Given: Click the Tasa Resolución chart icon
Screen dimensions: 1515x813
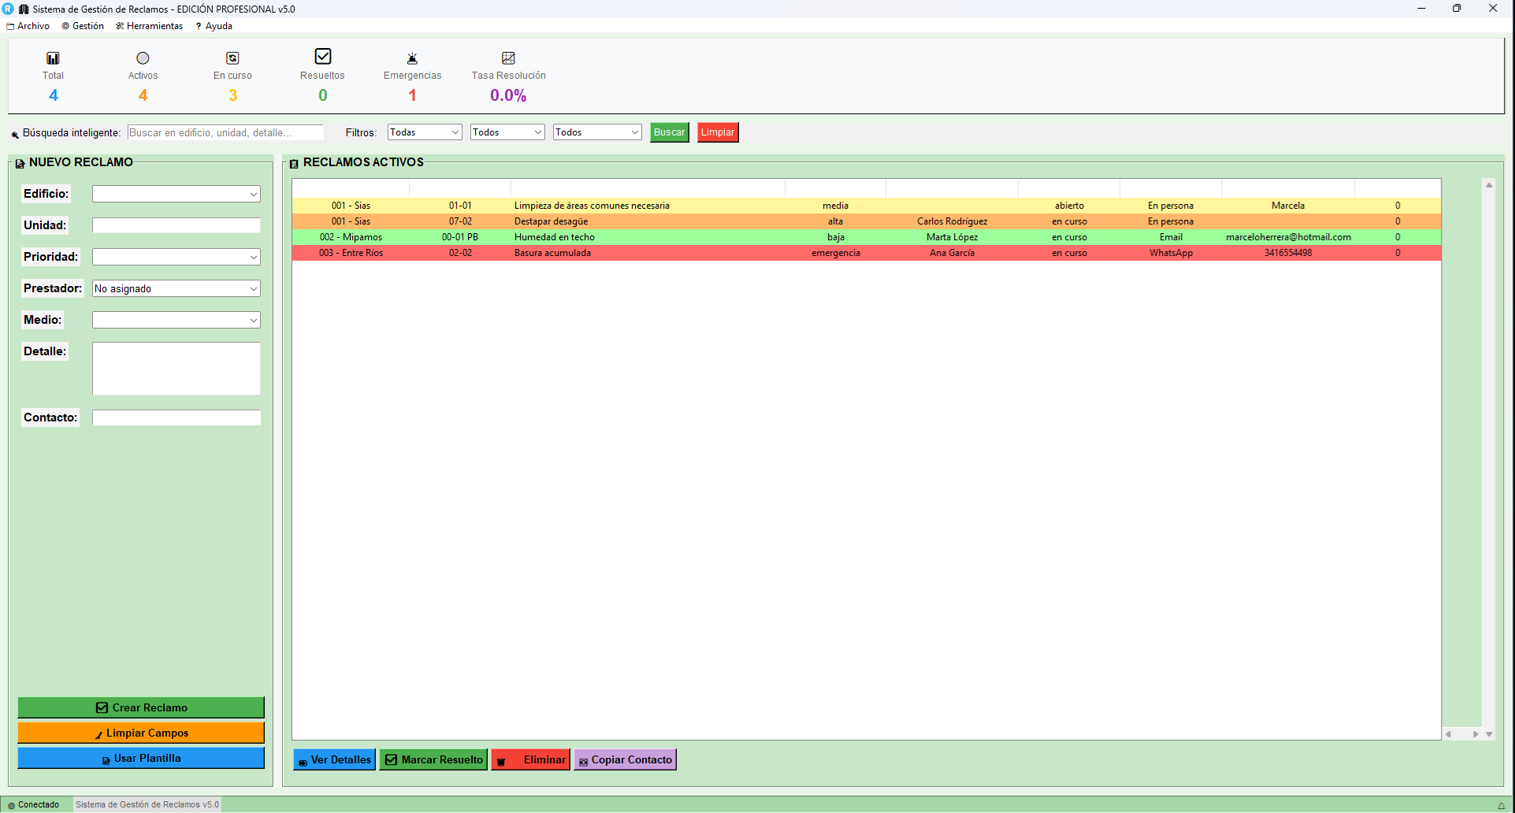Looking at the screenshot, I should pos(507,56).
